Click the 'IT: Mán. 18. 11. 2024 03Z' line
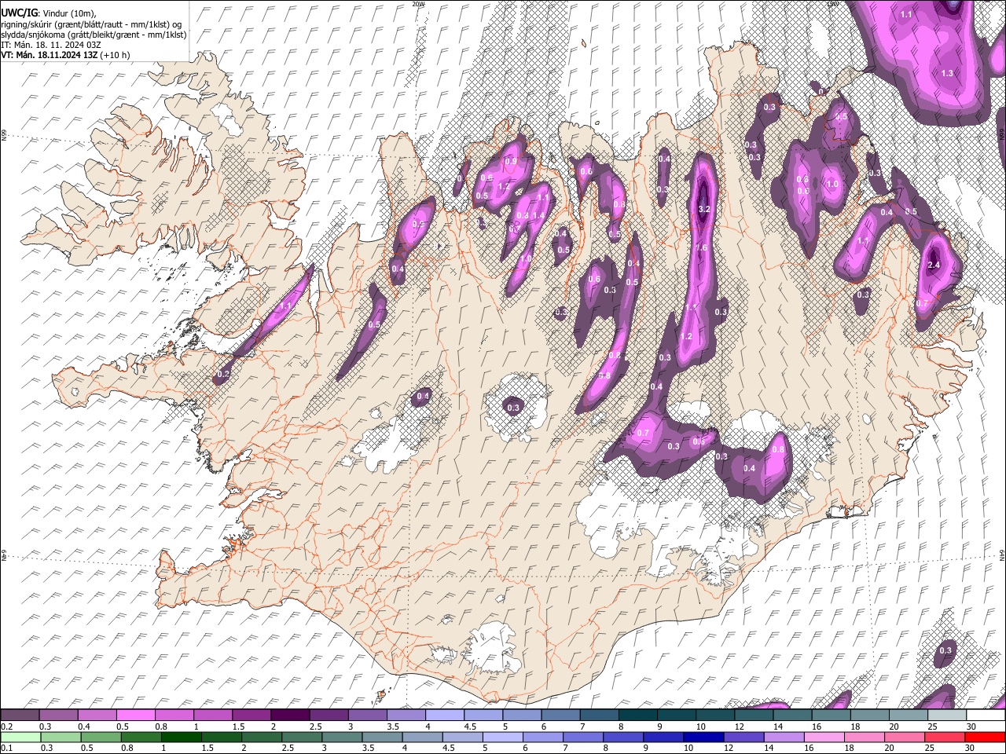Image resolution: width=1006 pixels, height=754 pixels. click(x=50, y=45)
